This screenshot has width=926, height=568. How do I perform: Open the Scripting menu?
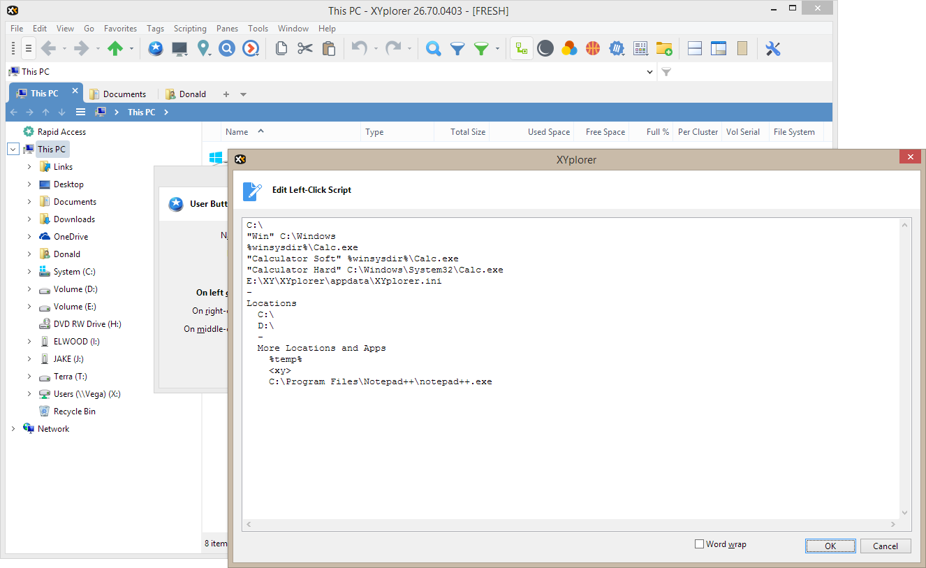tap(190, 29)
